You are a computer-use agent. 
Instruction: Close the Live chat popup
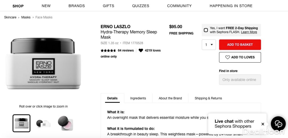click(263, 124)
